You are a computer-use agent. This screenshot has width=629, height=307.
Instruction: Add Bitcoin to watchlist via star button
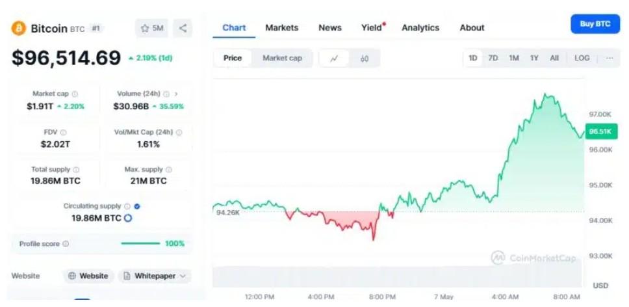151,28
